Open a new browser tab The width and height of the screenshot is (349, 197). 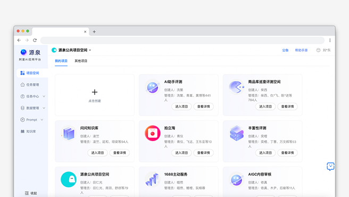(94, 31)
